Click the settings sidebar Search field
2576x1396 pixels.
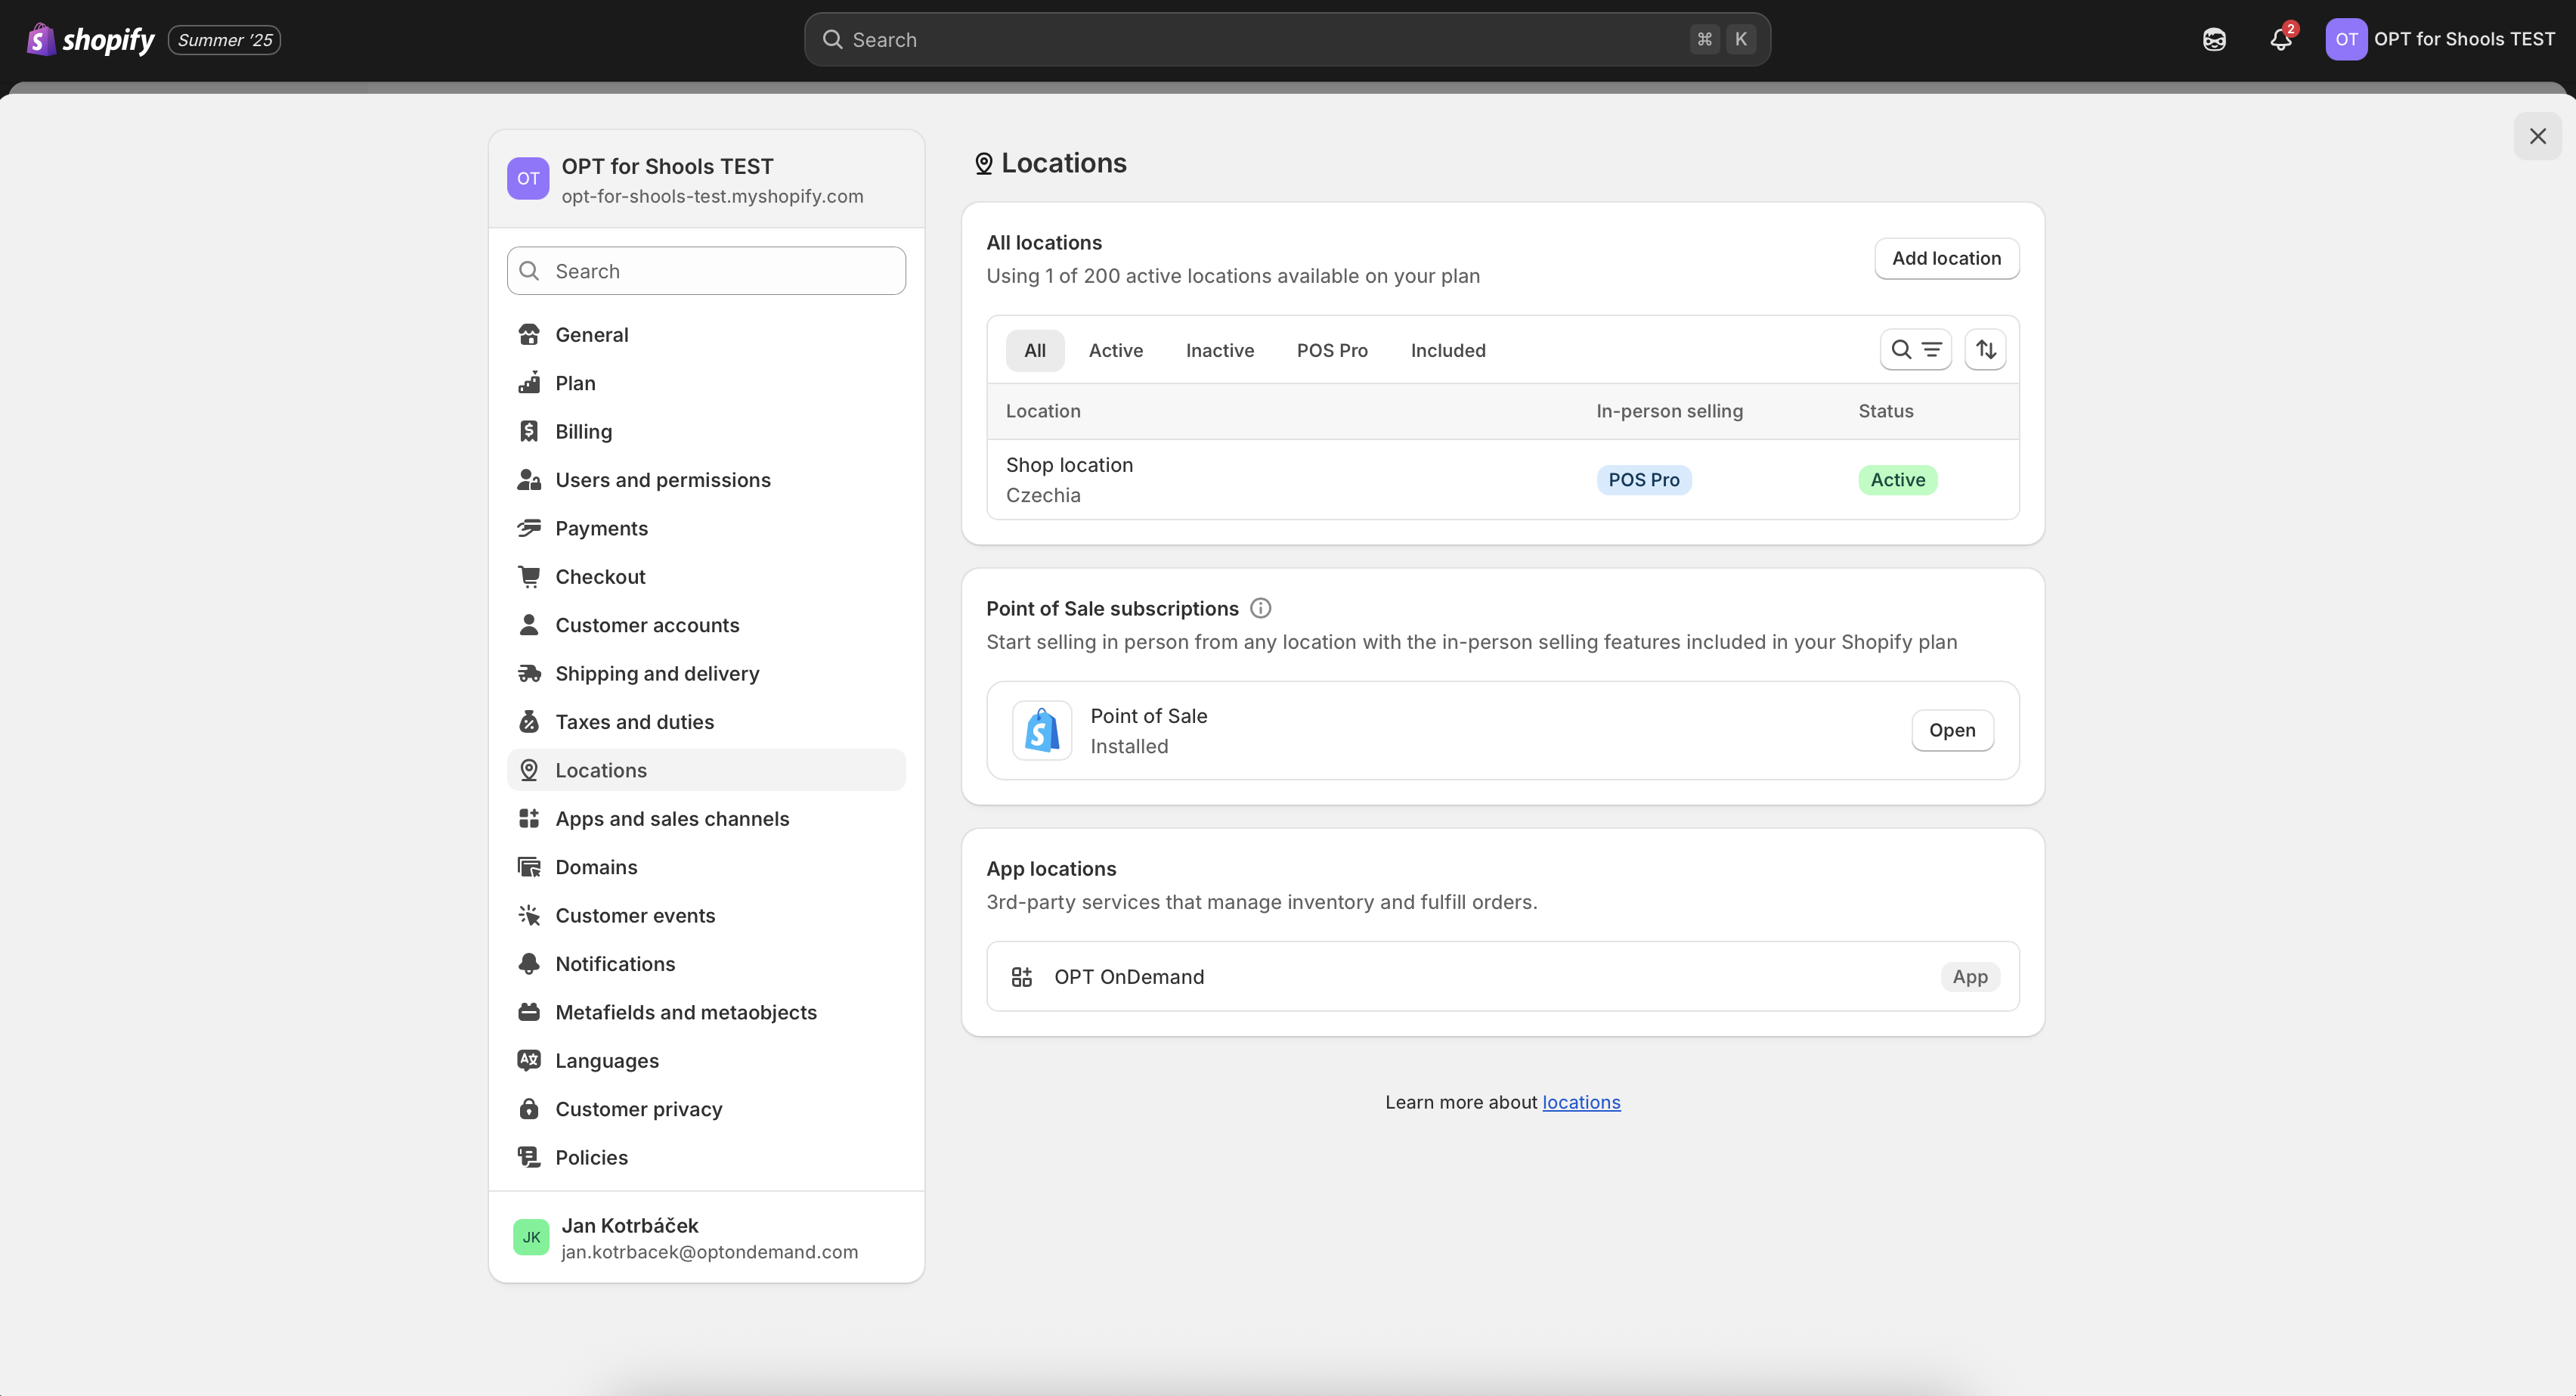click(x=706, y=271)
